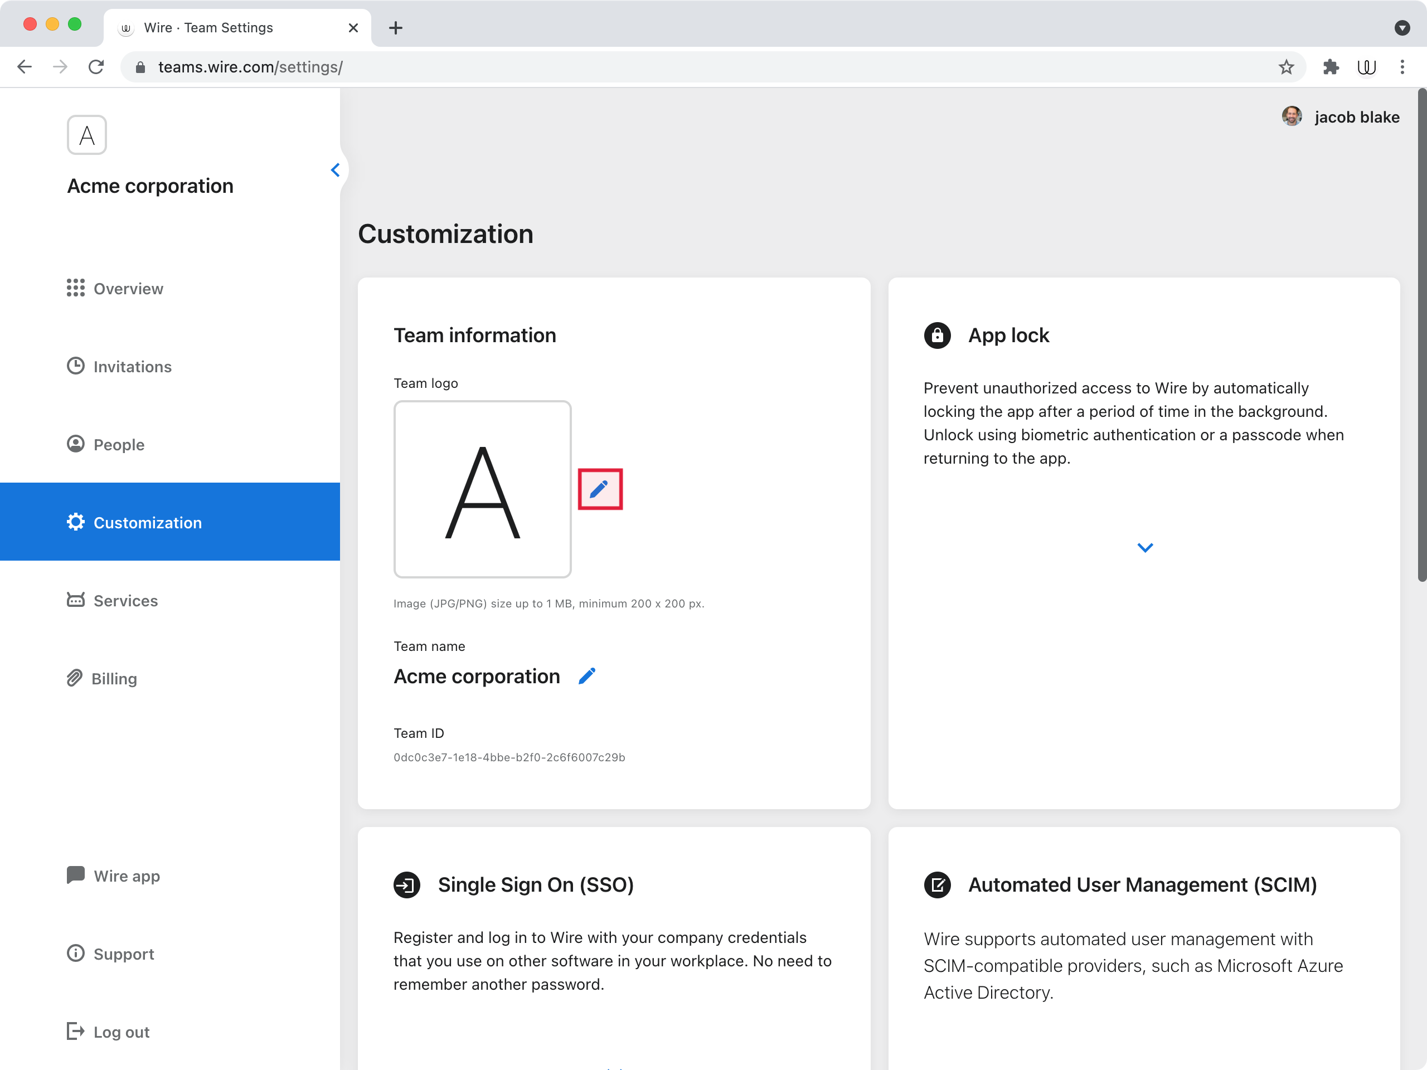1427x1070 pixels.
Task: Click the site lock icon in address bar
Action: (140, 67)
